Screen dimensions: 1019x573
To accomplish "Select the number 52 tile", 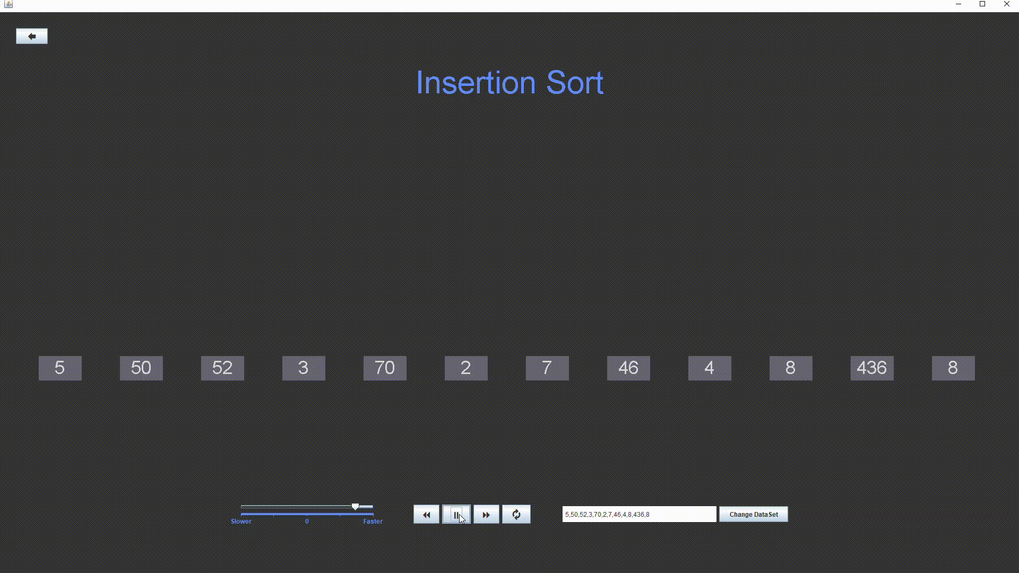I will pyautogui.click(x=222, y=367).
